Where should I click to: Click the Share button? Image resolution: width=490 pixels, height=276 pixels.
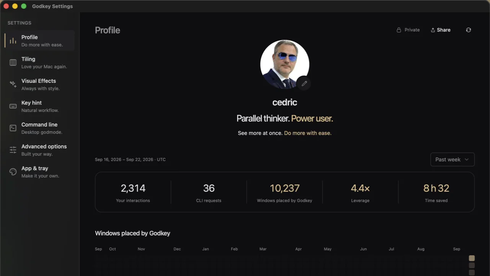tap(441, 30)
